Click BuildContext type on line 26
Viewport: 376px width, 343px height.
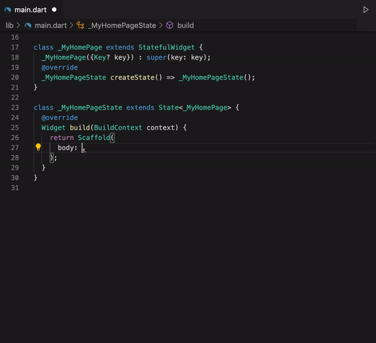point(118,128)
